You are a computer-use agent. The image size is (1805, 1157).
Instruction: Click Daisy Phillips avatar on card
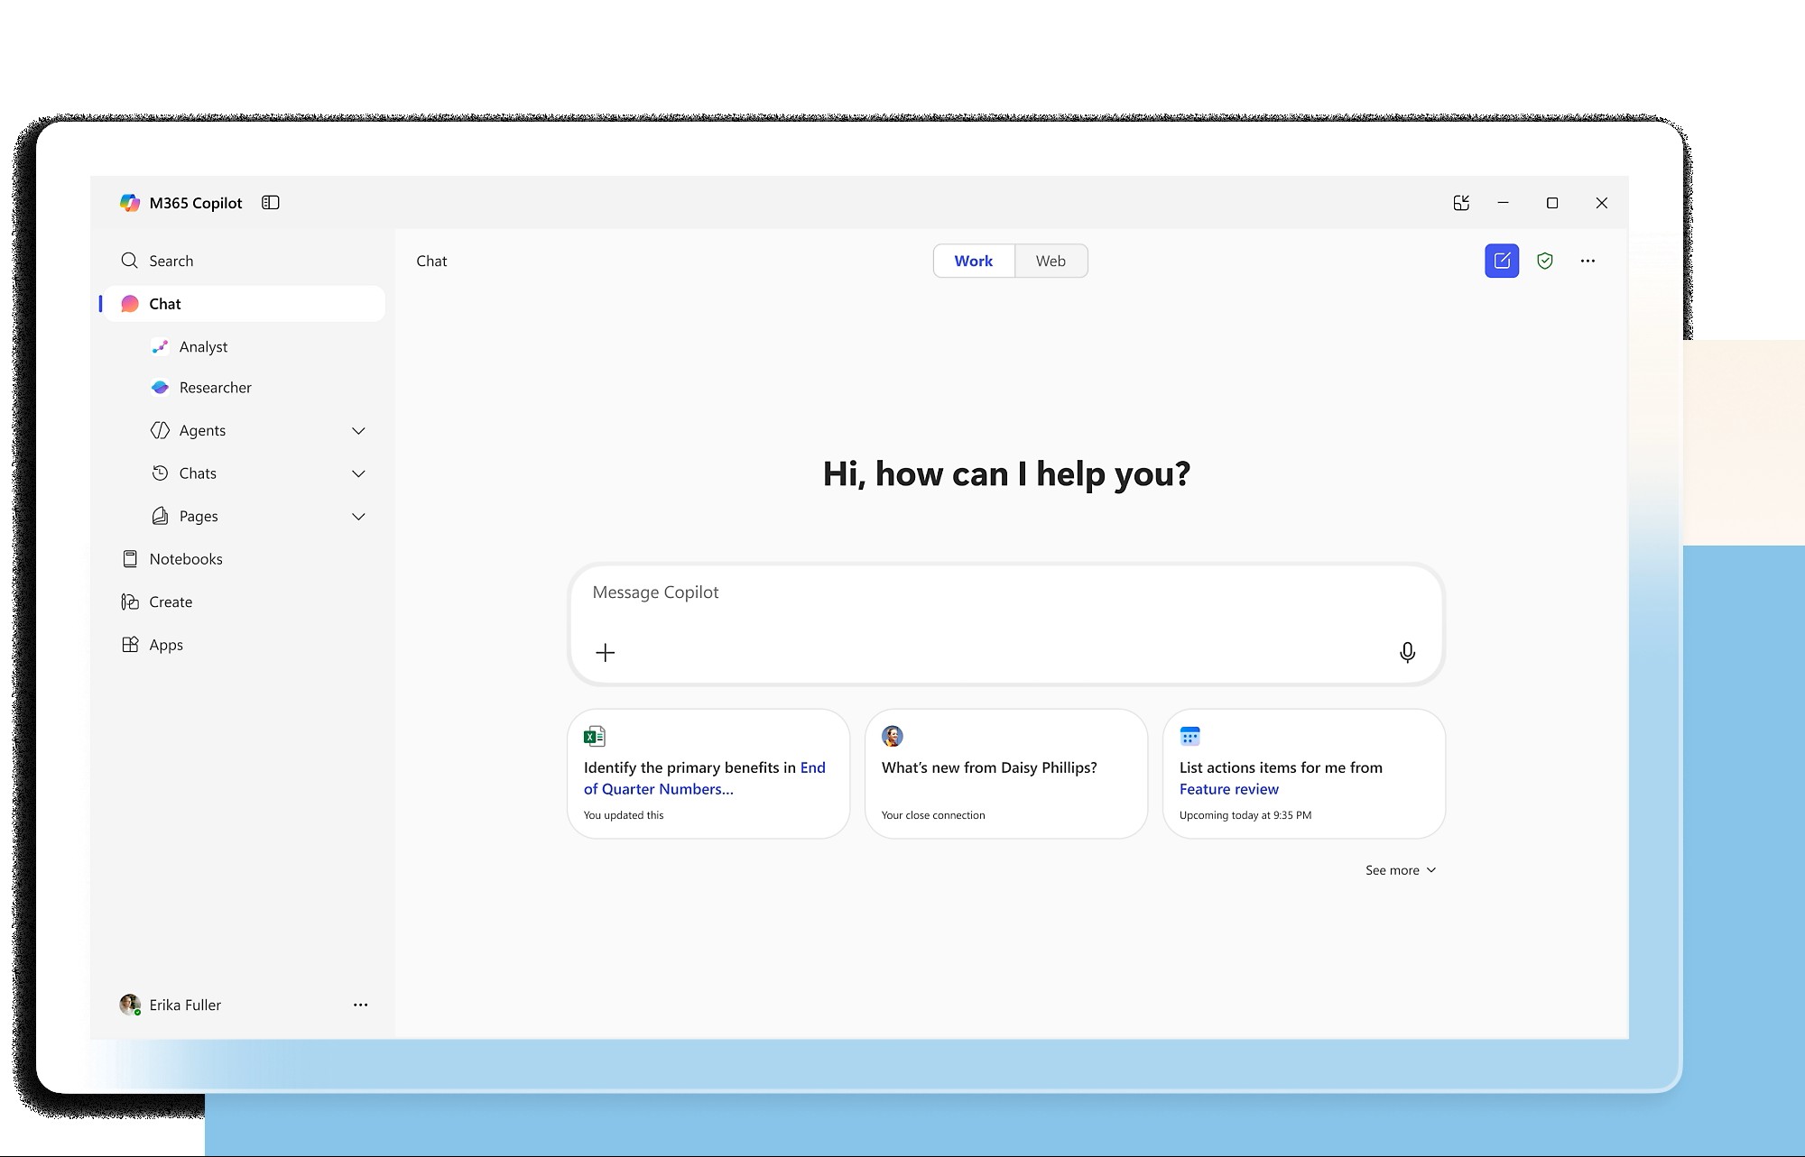click(893, 737)
